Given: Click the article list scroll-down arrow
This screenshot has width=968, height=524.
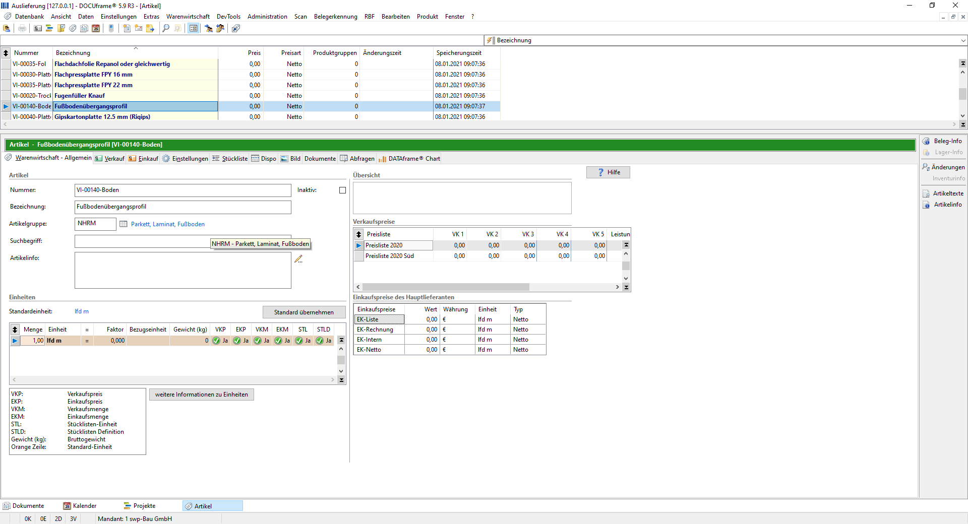Looking at the screenshot, I should click(x=963, y=116).
